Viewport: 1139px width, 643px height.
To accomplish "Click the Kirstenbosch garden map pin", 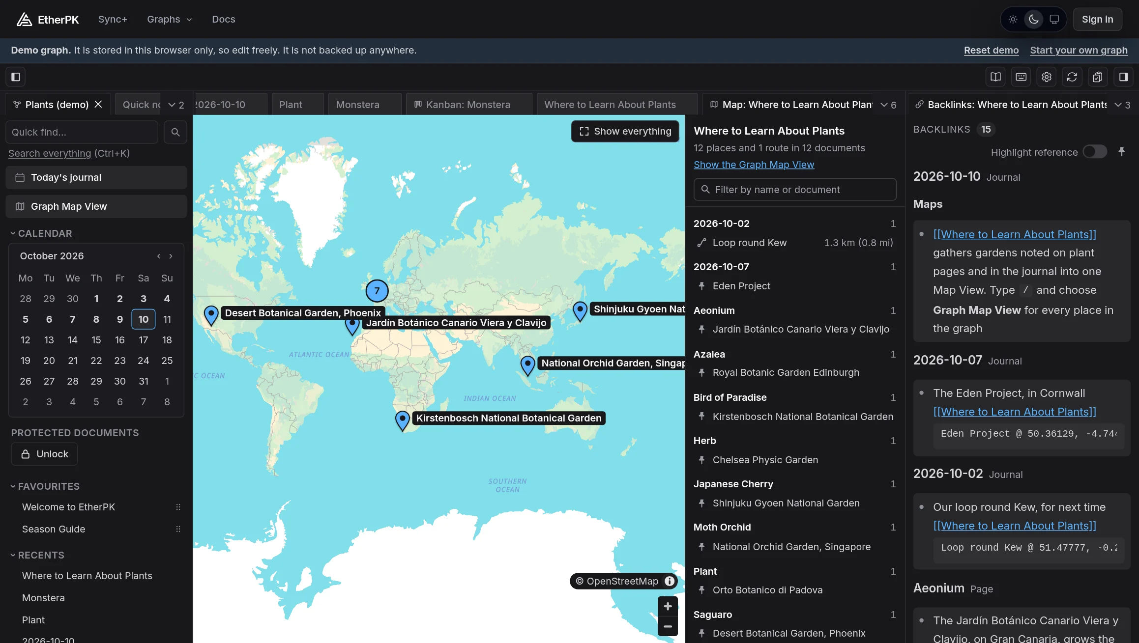I will pyautogui.click(x=403, y=421).
